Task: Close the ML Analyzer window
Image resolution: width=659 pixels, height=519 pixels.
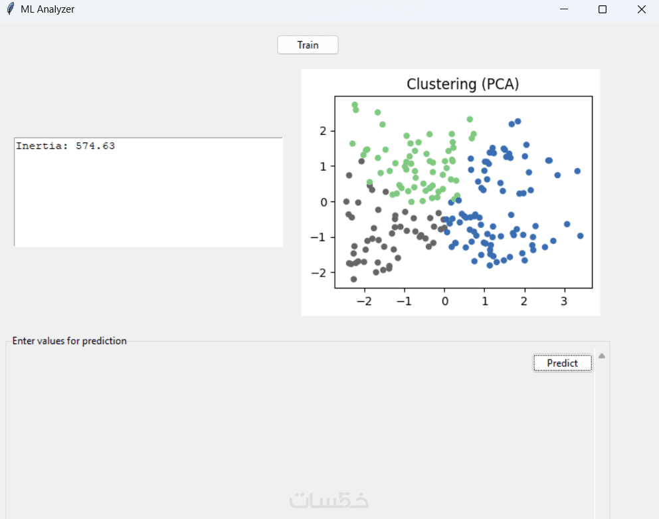Action: pos(641,9)
